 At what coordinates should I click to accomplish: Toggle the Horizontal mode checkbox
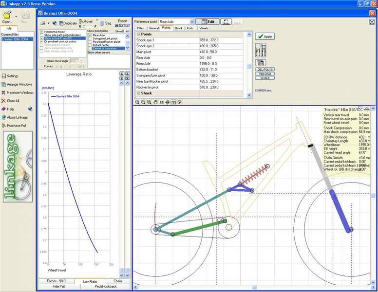point(42,32)
